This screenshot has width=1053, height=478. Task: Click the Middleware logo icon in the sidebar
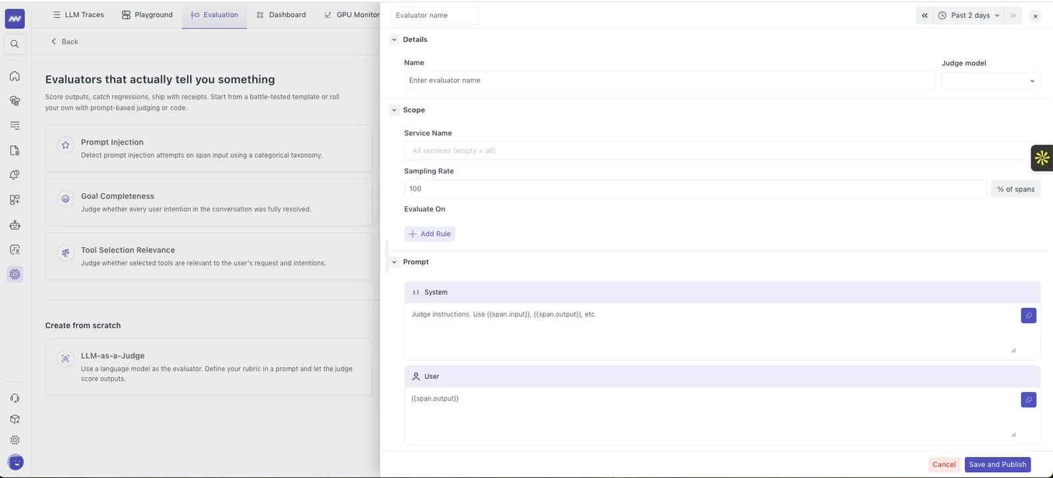pyautogui.click(x=14, y=19)
